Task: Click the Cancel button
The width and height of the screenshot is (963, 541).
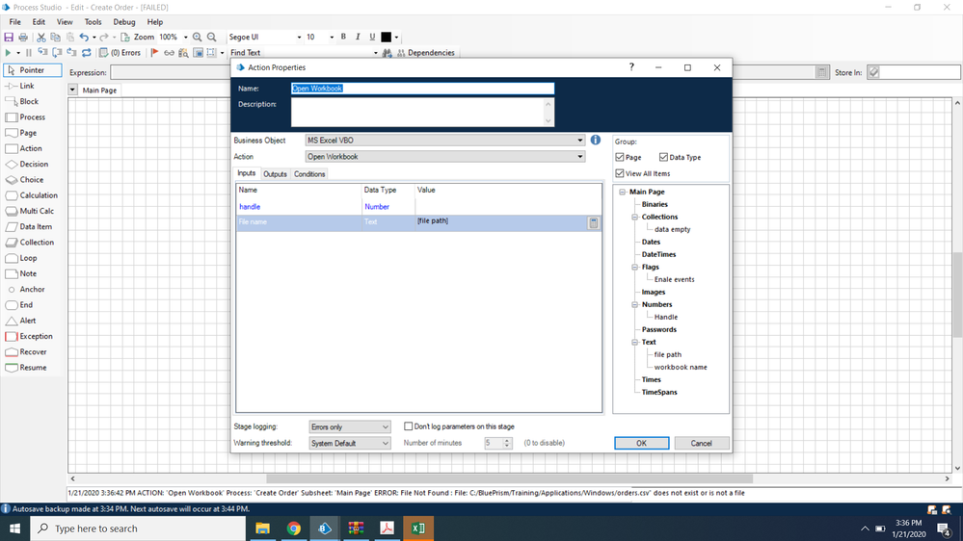Action: [701, 443]
